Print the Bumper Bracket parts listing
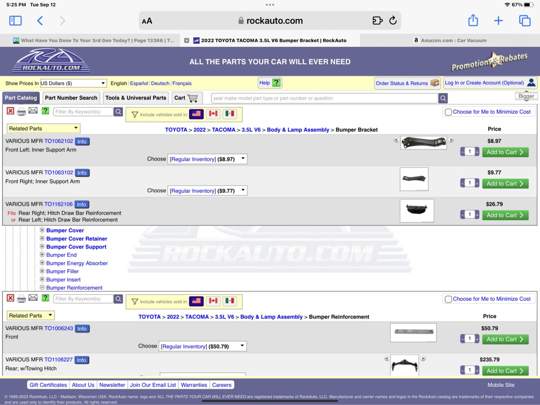 click(22, 111)
